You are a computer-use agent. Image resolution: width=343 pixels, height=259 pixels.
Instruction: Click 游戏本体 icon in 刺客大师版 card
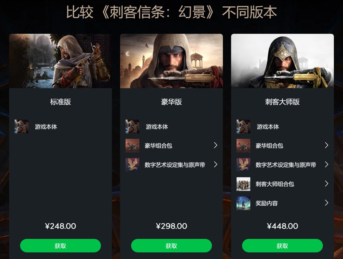[x=243, y=127]
